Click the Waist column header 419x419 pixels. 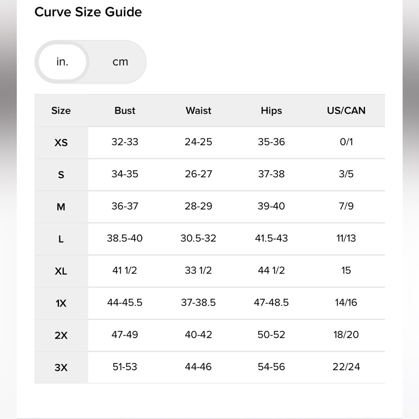[x=198, y=111]
